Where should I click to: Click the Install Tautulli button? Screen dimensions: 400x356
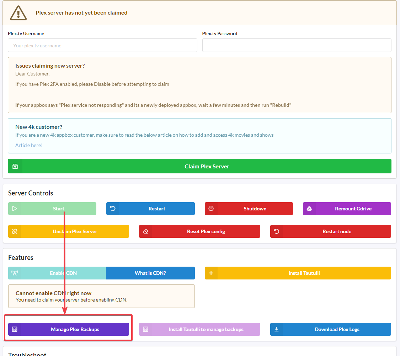click(298, 273)
